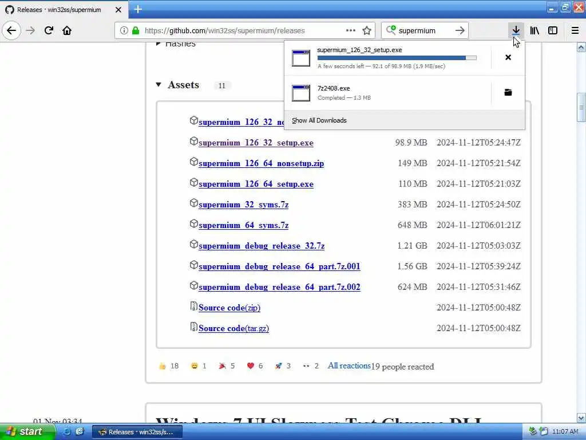Viewport: 586px width, 440px height.
Task: Click the rocket reaction with 3
Action: pos(283,366)
